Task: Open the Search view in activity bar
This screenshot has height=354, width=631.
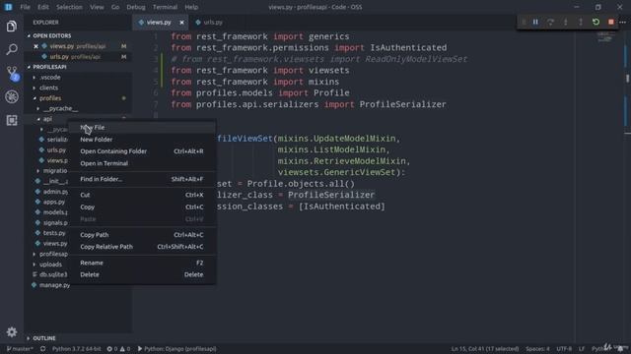Action: (12, 49)
